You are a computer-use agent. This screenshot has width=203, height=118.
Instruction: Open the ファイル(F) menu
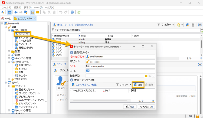tap(6, 8)
